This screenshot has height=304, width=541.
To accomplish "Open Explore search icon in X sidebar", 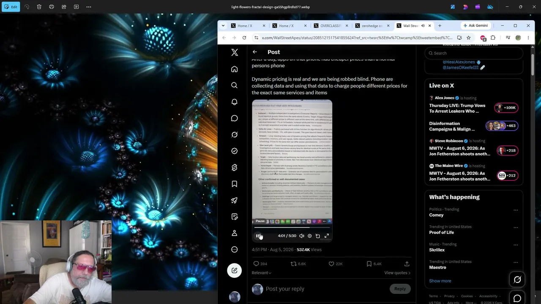I will 235,85.
